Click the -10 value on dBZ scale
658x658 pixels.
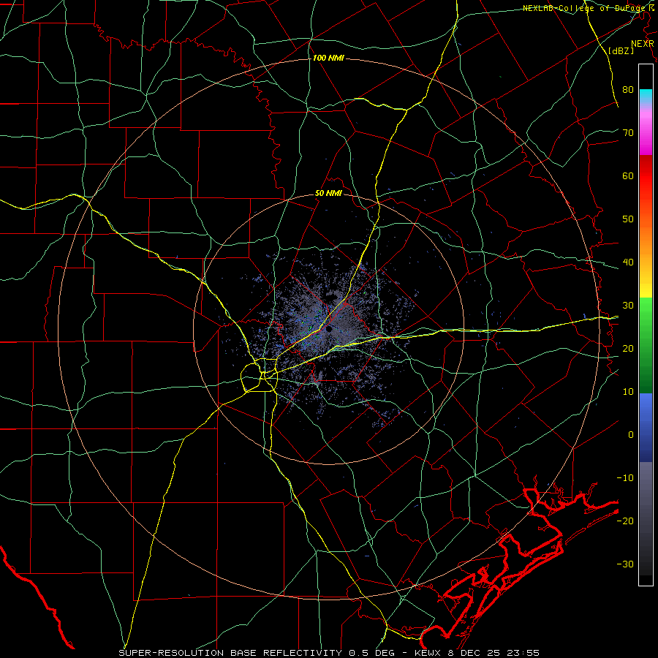tap(625, 478)
